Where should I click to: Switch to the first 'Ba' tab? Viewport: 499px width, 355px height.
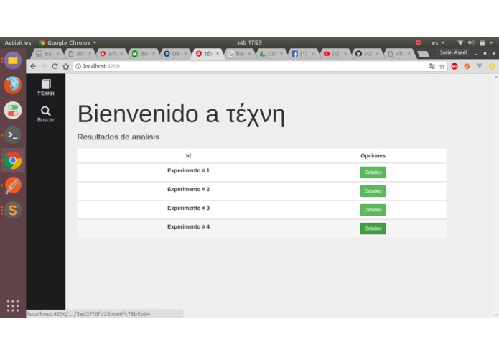pyautogui.click(x=48, y=53)
